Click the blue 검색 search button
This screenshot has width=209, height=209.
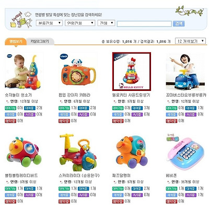point(179,24)
